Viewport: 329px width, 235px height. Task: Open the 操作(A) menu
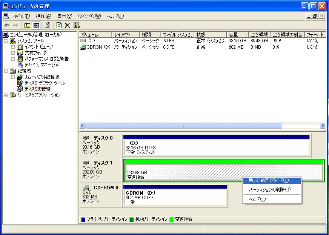43,16
